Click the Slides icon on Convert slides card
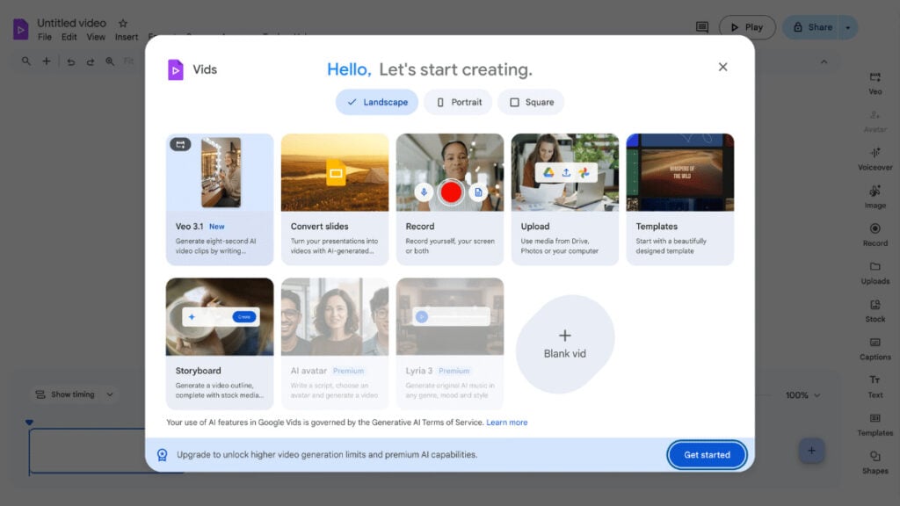 336,173
